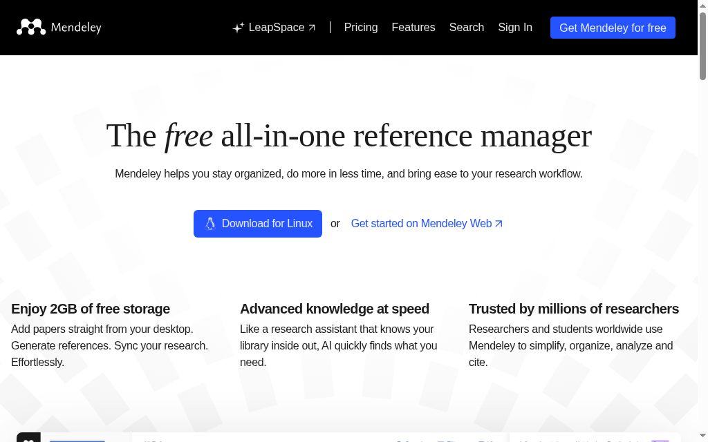Screen dimensions: 708x442
Task: Click the page scrollbar thumb
Action: point(702,46)
